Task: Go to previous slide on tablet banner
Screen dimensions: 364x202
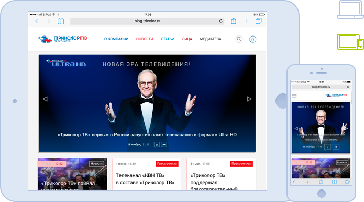Action: [x=45, y=99]
